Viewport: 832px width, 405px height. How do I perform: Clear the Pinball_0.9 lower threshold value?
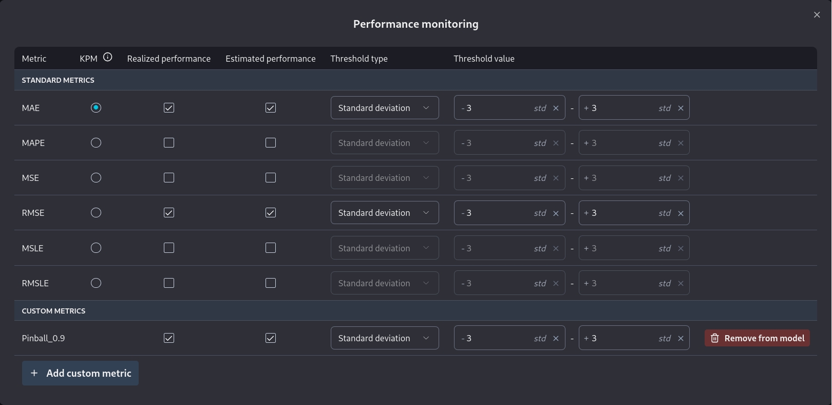(x=556, y=339)
